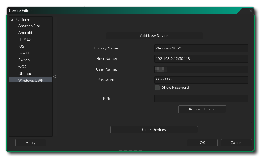261x158 pixels.
Task: Click Clear Devices button
Action: [x=154, y=130]
